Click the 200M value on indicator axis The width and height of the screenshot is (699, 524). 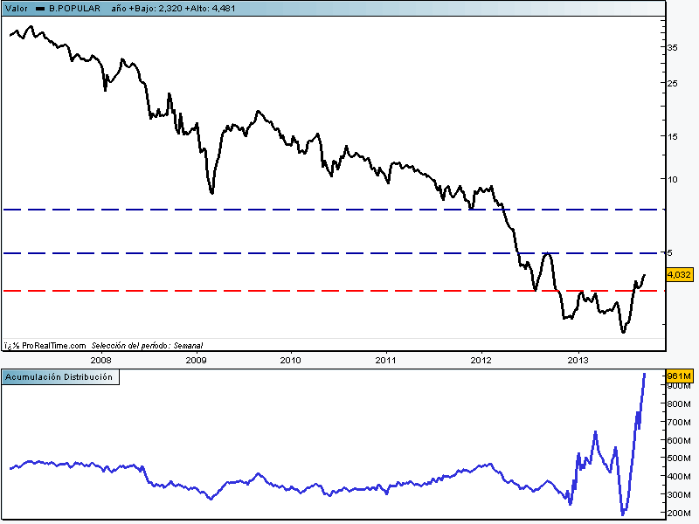(x=680, y=514)
